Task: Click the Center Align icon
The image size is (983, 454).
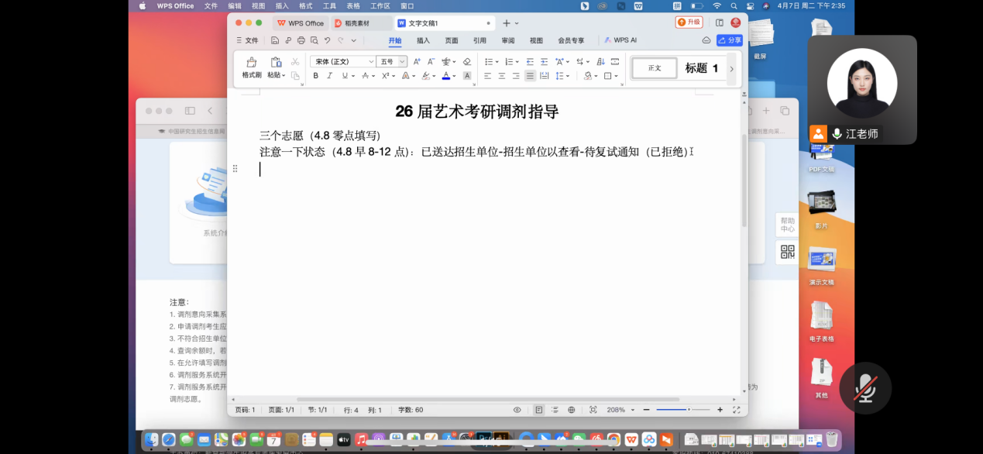Action: coord(502,76)
